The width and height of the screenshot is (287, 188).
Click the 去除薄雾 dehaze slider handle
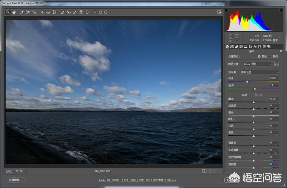point(254,153)
